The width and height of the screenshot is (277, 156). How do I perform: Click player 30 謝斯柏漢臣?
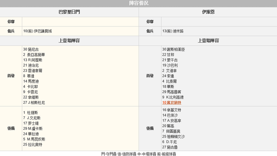173,49
